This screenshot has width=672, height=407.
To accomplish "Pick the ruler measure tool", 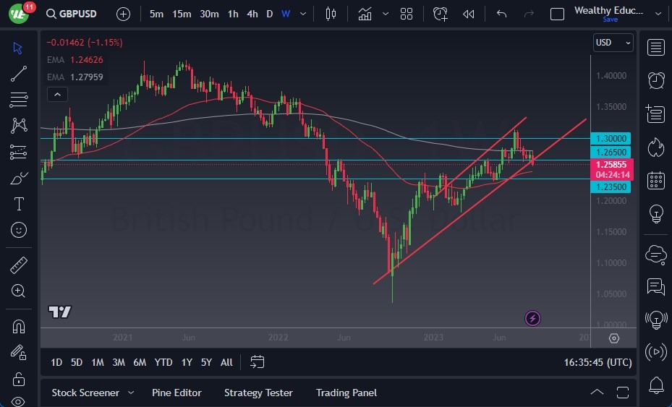I will (x=19, y=265).
